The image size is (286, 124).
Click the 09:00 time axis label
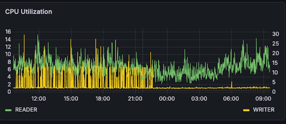(x=263, y=98)
